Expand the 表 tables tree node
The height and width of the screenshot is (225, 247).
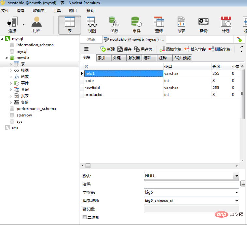point(11,64)
